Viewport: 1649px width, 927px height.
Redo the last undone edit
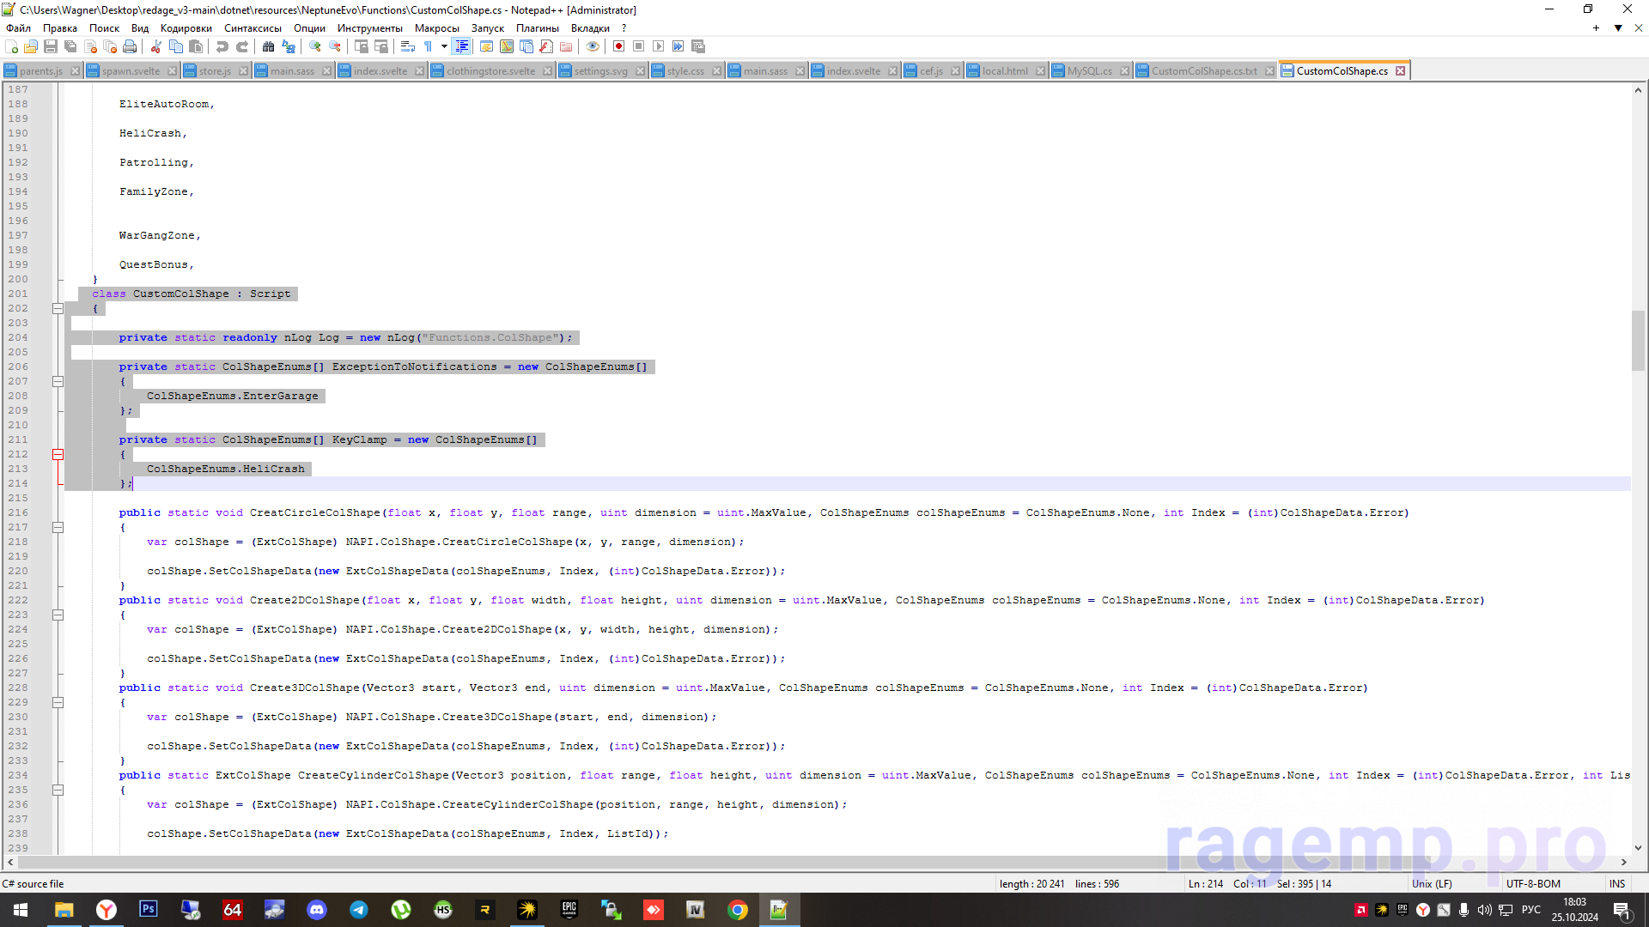[x=242, y=46]
